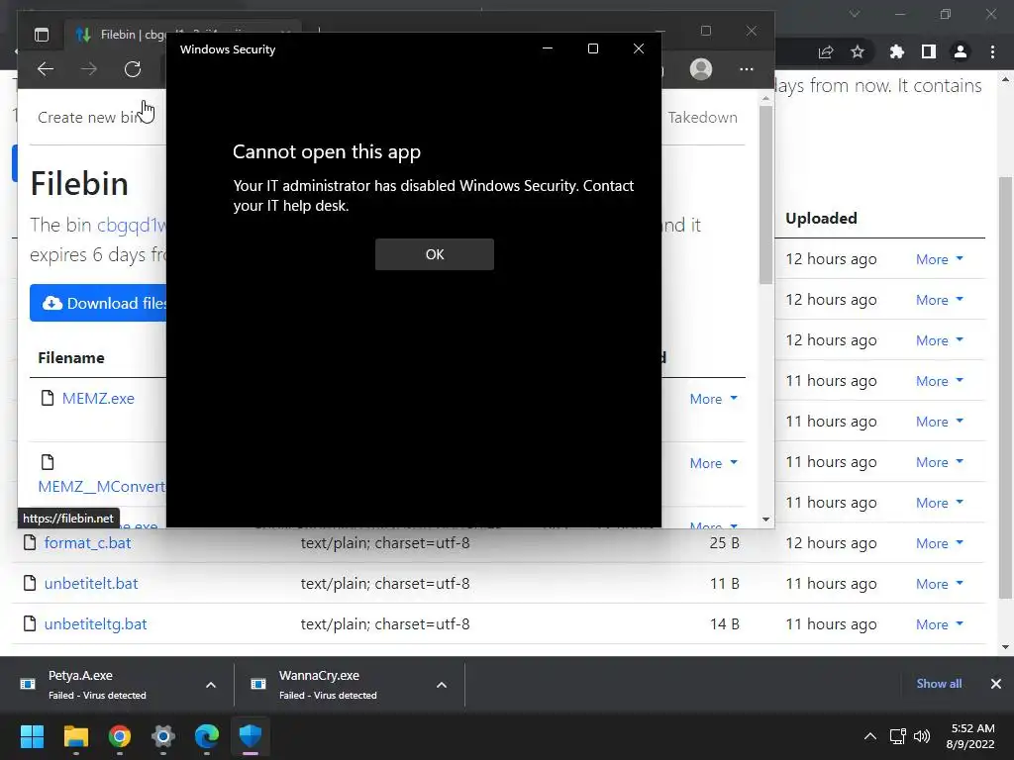Viewport: 1014px width, 760px height.
Task: Click Create new bin link
Action: pos(90,118)
